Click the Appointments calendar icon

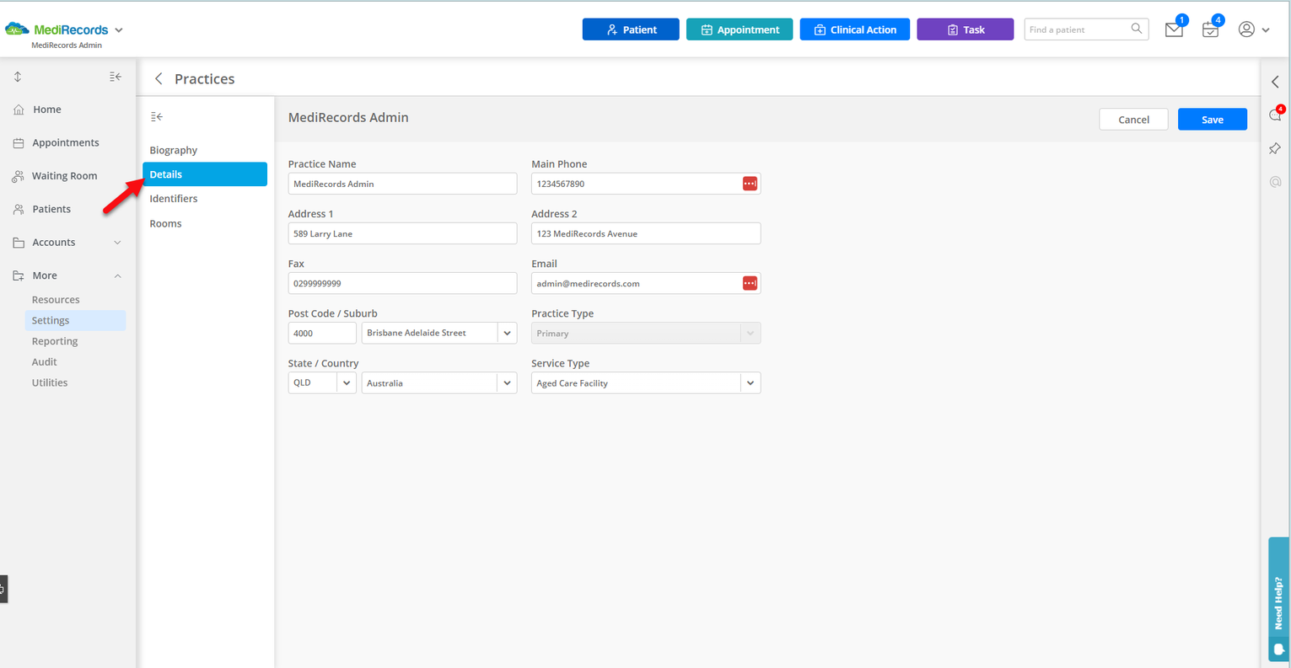pos(19,143)
